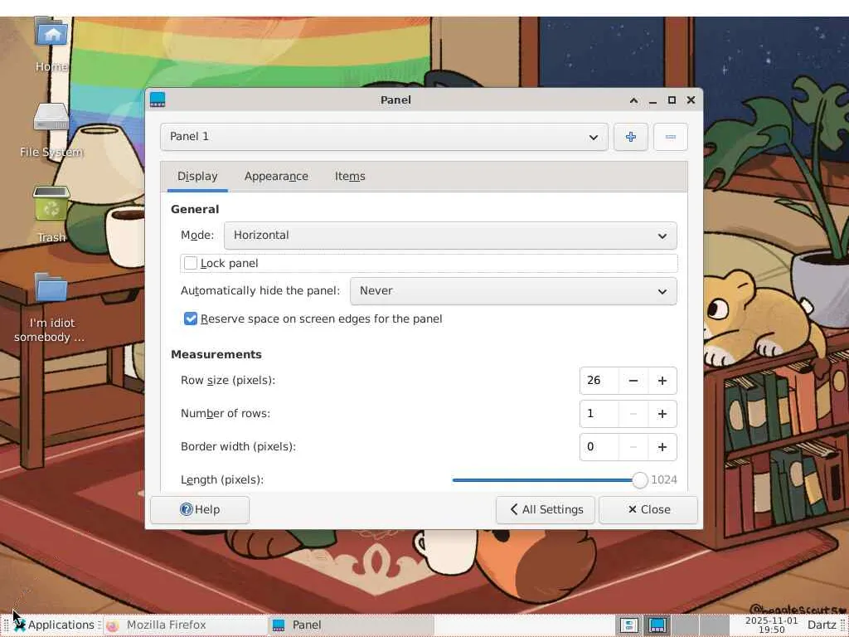Switch to the Appearance tab
The height and width of the screenshot is (637, 849).
point(276,177)
